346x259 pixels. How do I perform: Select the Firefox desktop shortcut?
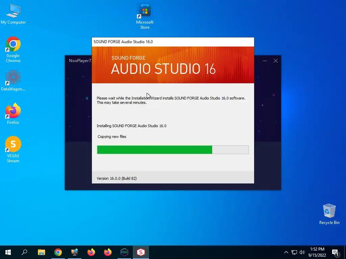point(13,114)
